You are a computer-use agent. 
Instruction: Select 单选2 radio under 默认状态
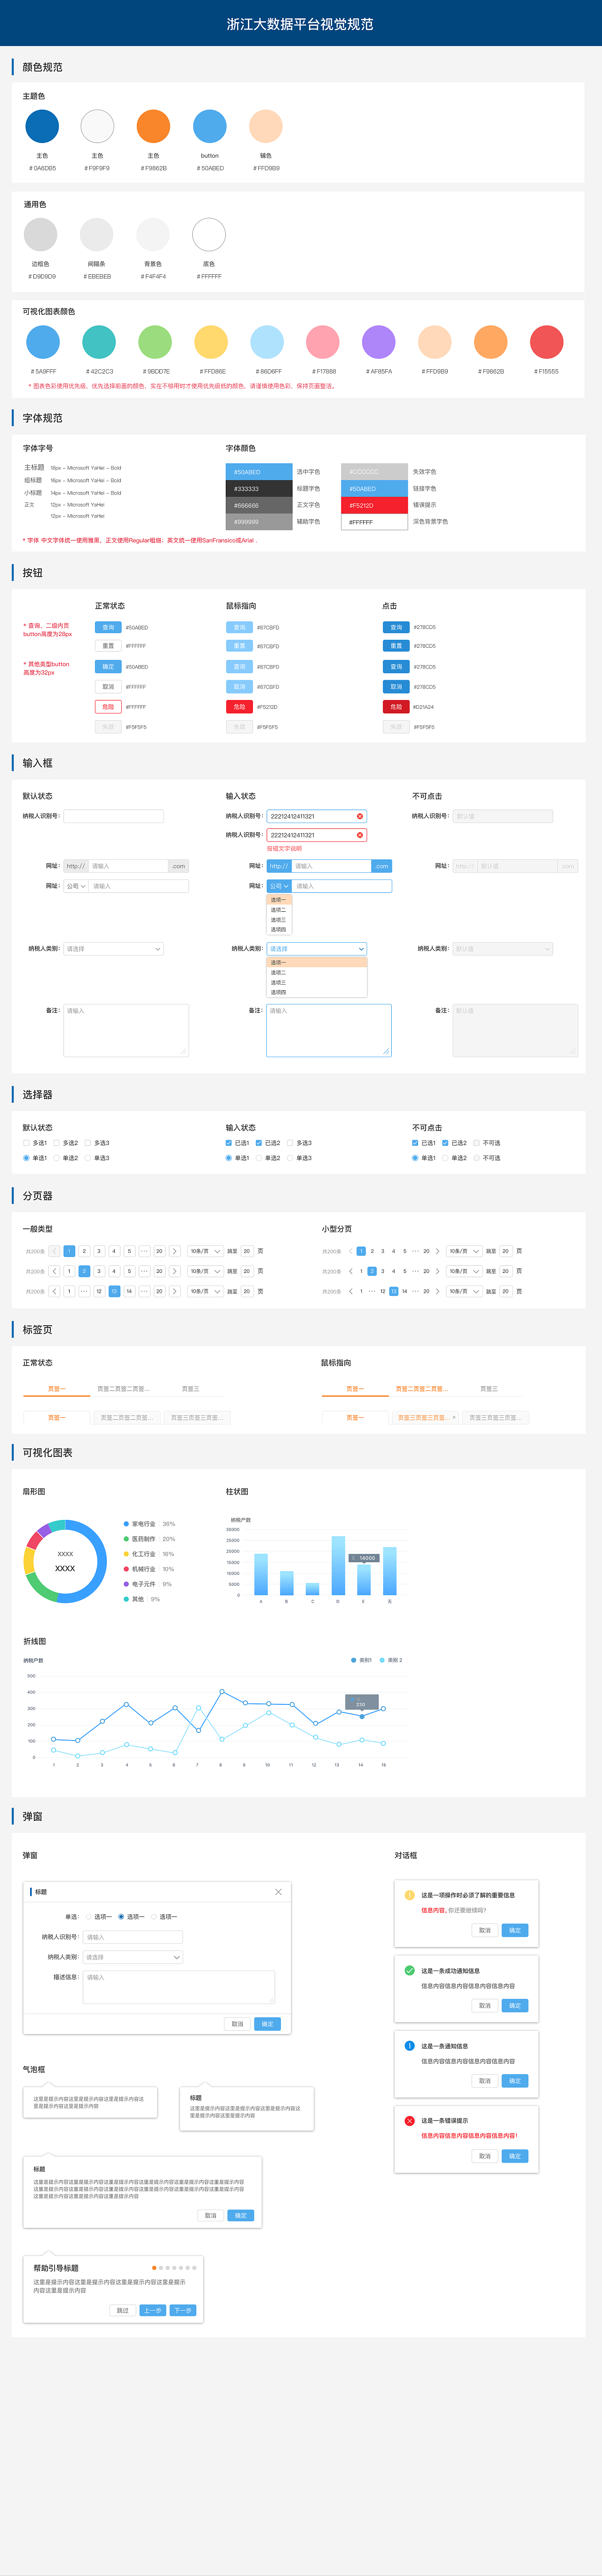(x=56, y=1158)
